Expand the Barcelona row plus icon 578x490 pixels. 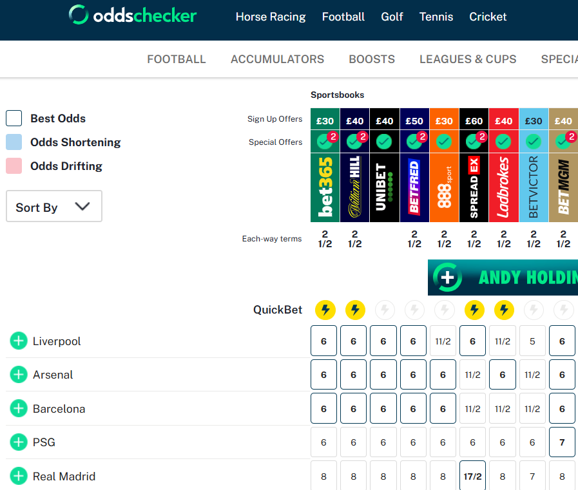coord(19,409)
